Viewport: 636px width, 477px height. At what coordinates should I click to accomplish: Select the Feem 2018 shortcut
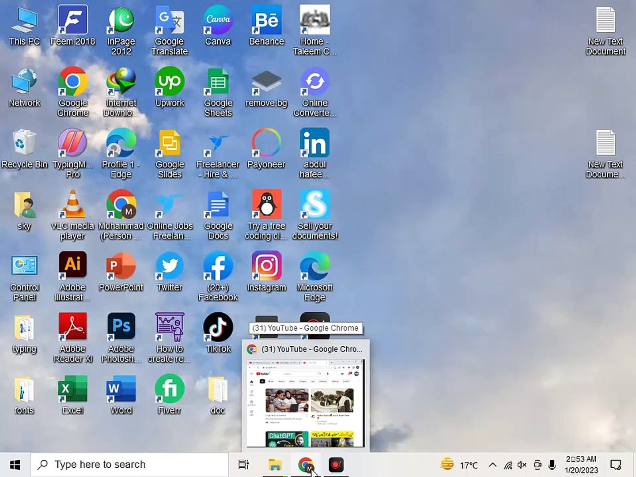click(73, 26)
